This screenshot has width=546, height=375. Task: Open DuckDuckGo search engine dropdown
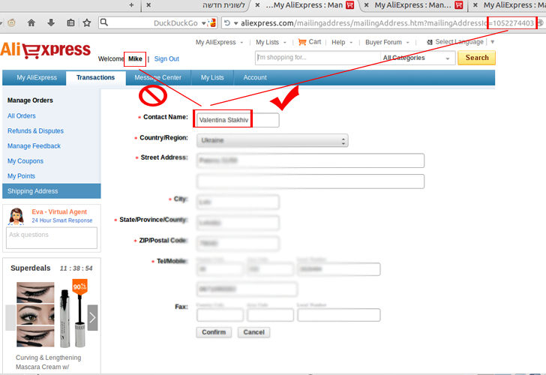(204, 23)
